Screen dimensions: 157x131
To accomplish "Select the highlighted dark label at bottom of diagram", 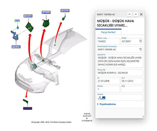I will point(27,108).
